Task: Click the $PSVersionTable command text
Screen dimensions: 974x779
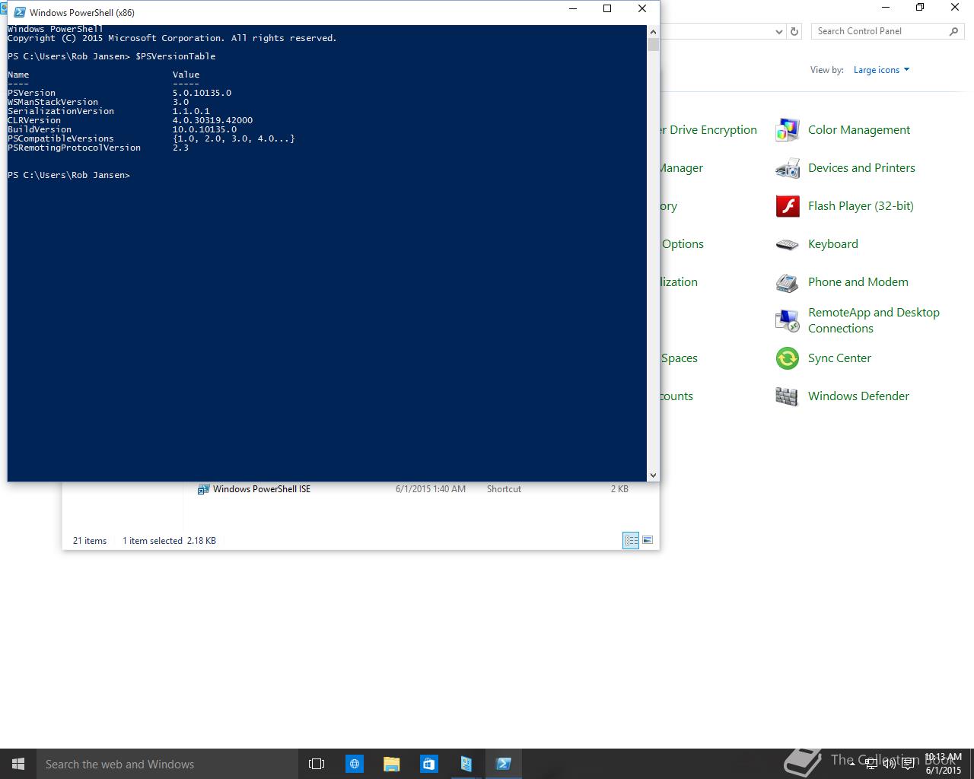Action: point(175,56)
